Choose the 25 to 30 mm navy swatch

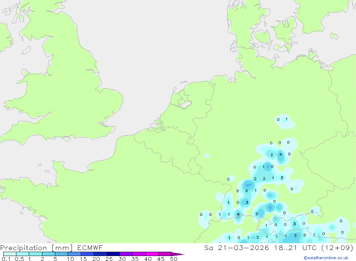tap(113, 254)
